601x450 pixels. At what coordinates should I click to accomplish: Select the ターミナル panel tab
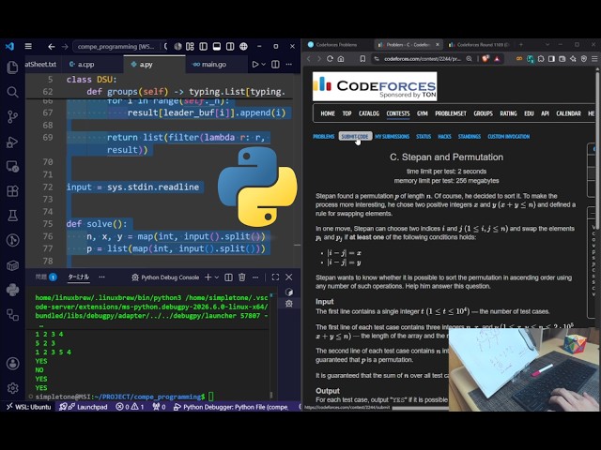(x=79, y=277)
